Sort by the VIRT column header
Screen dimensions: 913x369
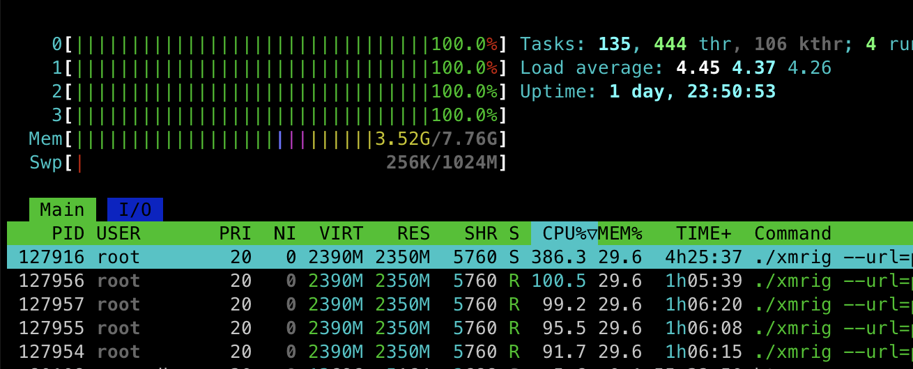point(341,233)
